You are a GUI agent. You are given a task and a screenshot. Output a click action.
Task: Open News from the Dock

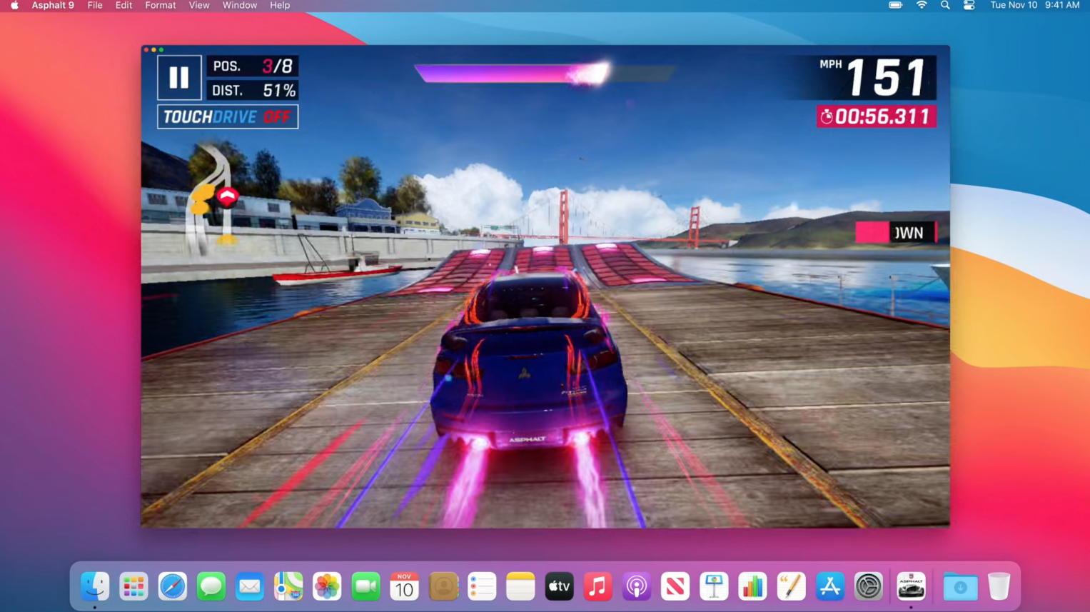tap(675, 586)
